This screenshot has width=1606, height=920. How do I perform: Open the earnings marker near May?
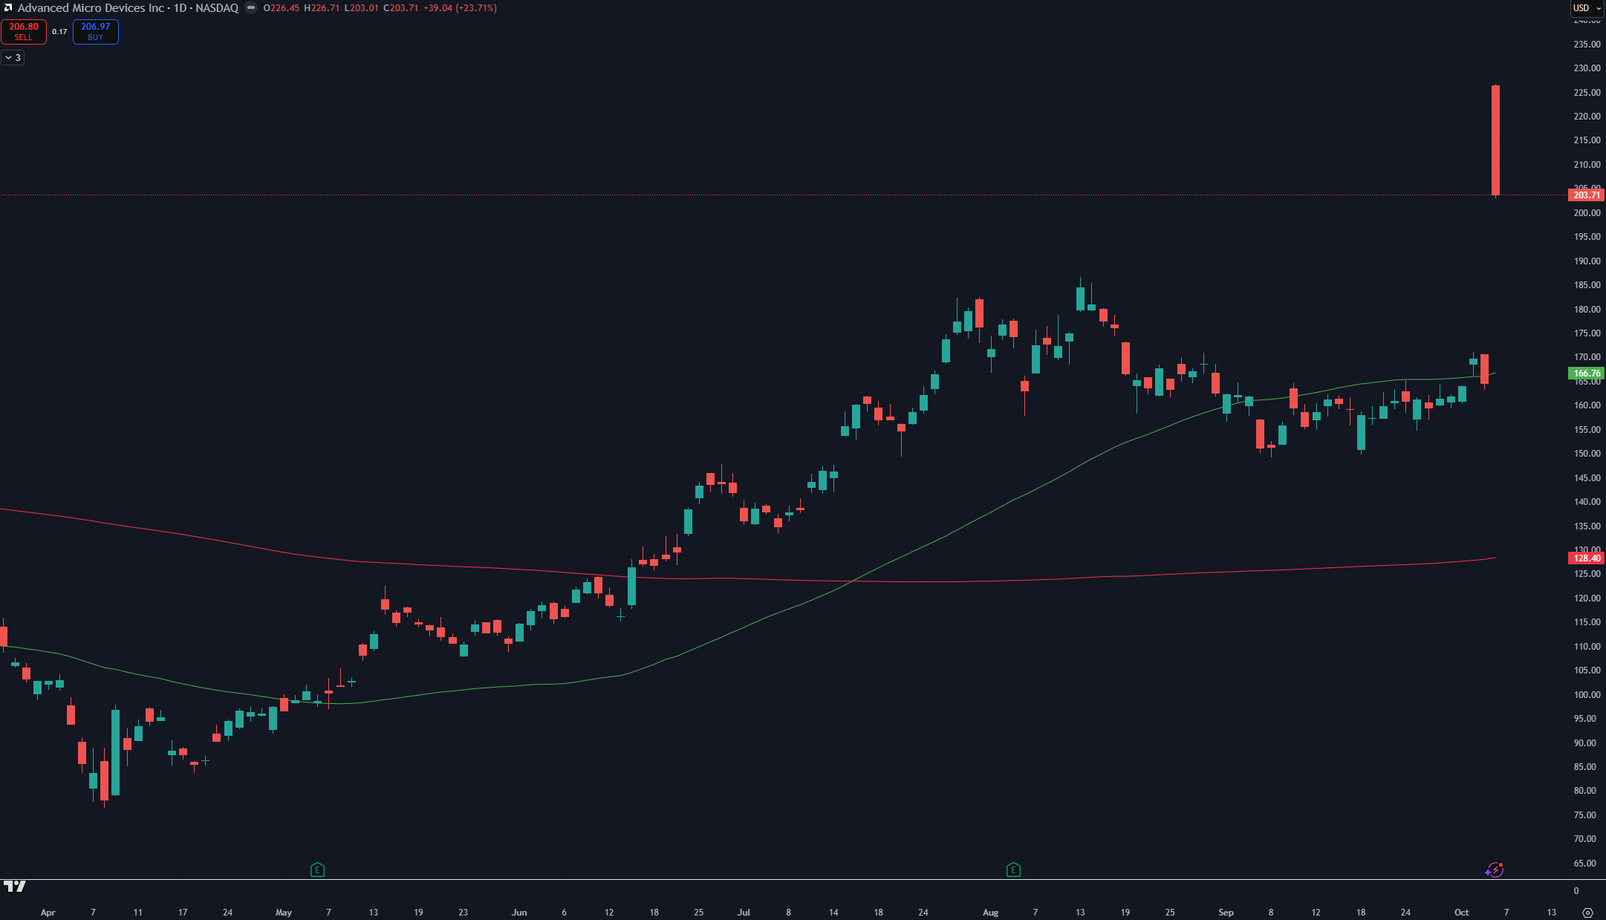317,870
